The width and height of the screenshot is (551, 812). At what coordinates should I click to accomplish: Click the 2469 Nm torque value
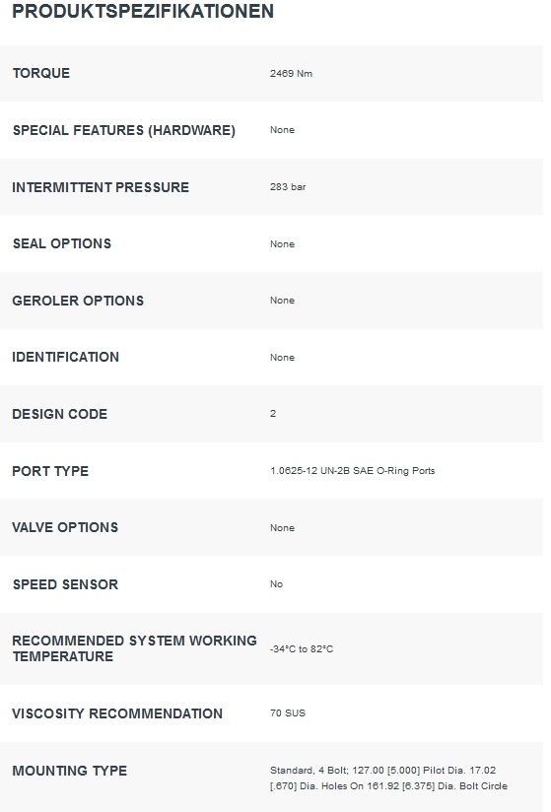[x=291, y=74]
